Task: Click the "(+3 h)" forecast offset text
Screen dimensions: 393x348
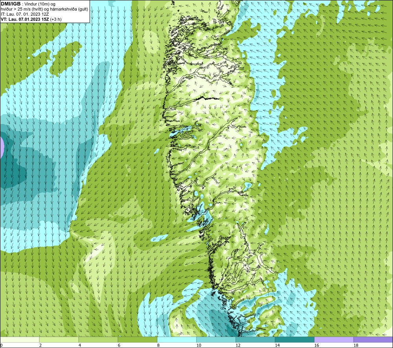Action: pyautogui.click(x=56, y=19)
